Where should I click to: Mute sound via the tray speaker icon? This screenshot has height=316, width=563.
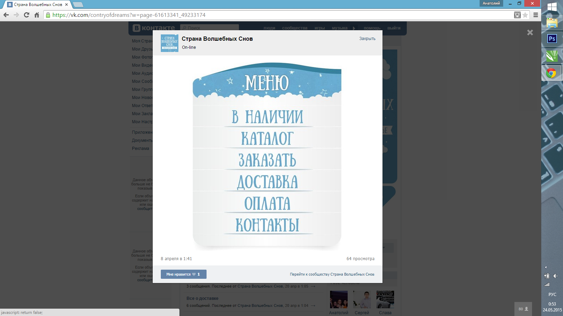coord(555,276)
